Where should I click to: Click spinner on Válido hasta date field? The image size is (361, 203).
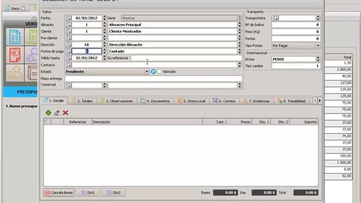click(104, 58)
